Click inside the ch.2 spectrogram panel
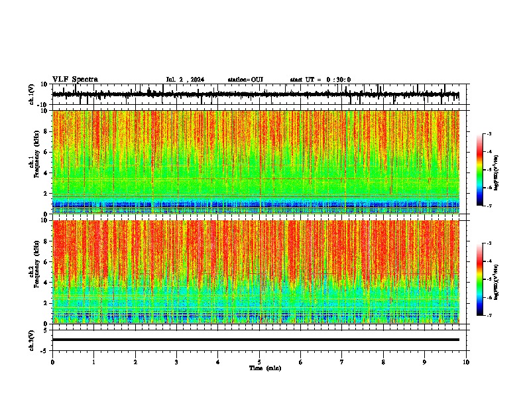The width and height of the screenshot is (525, 406). pos(255,272)
